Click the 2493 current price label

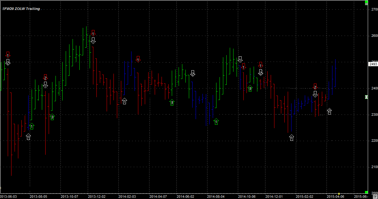coord(373,64)
